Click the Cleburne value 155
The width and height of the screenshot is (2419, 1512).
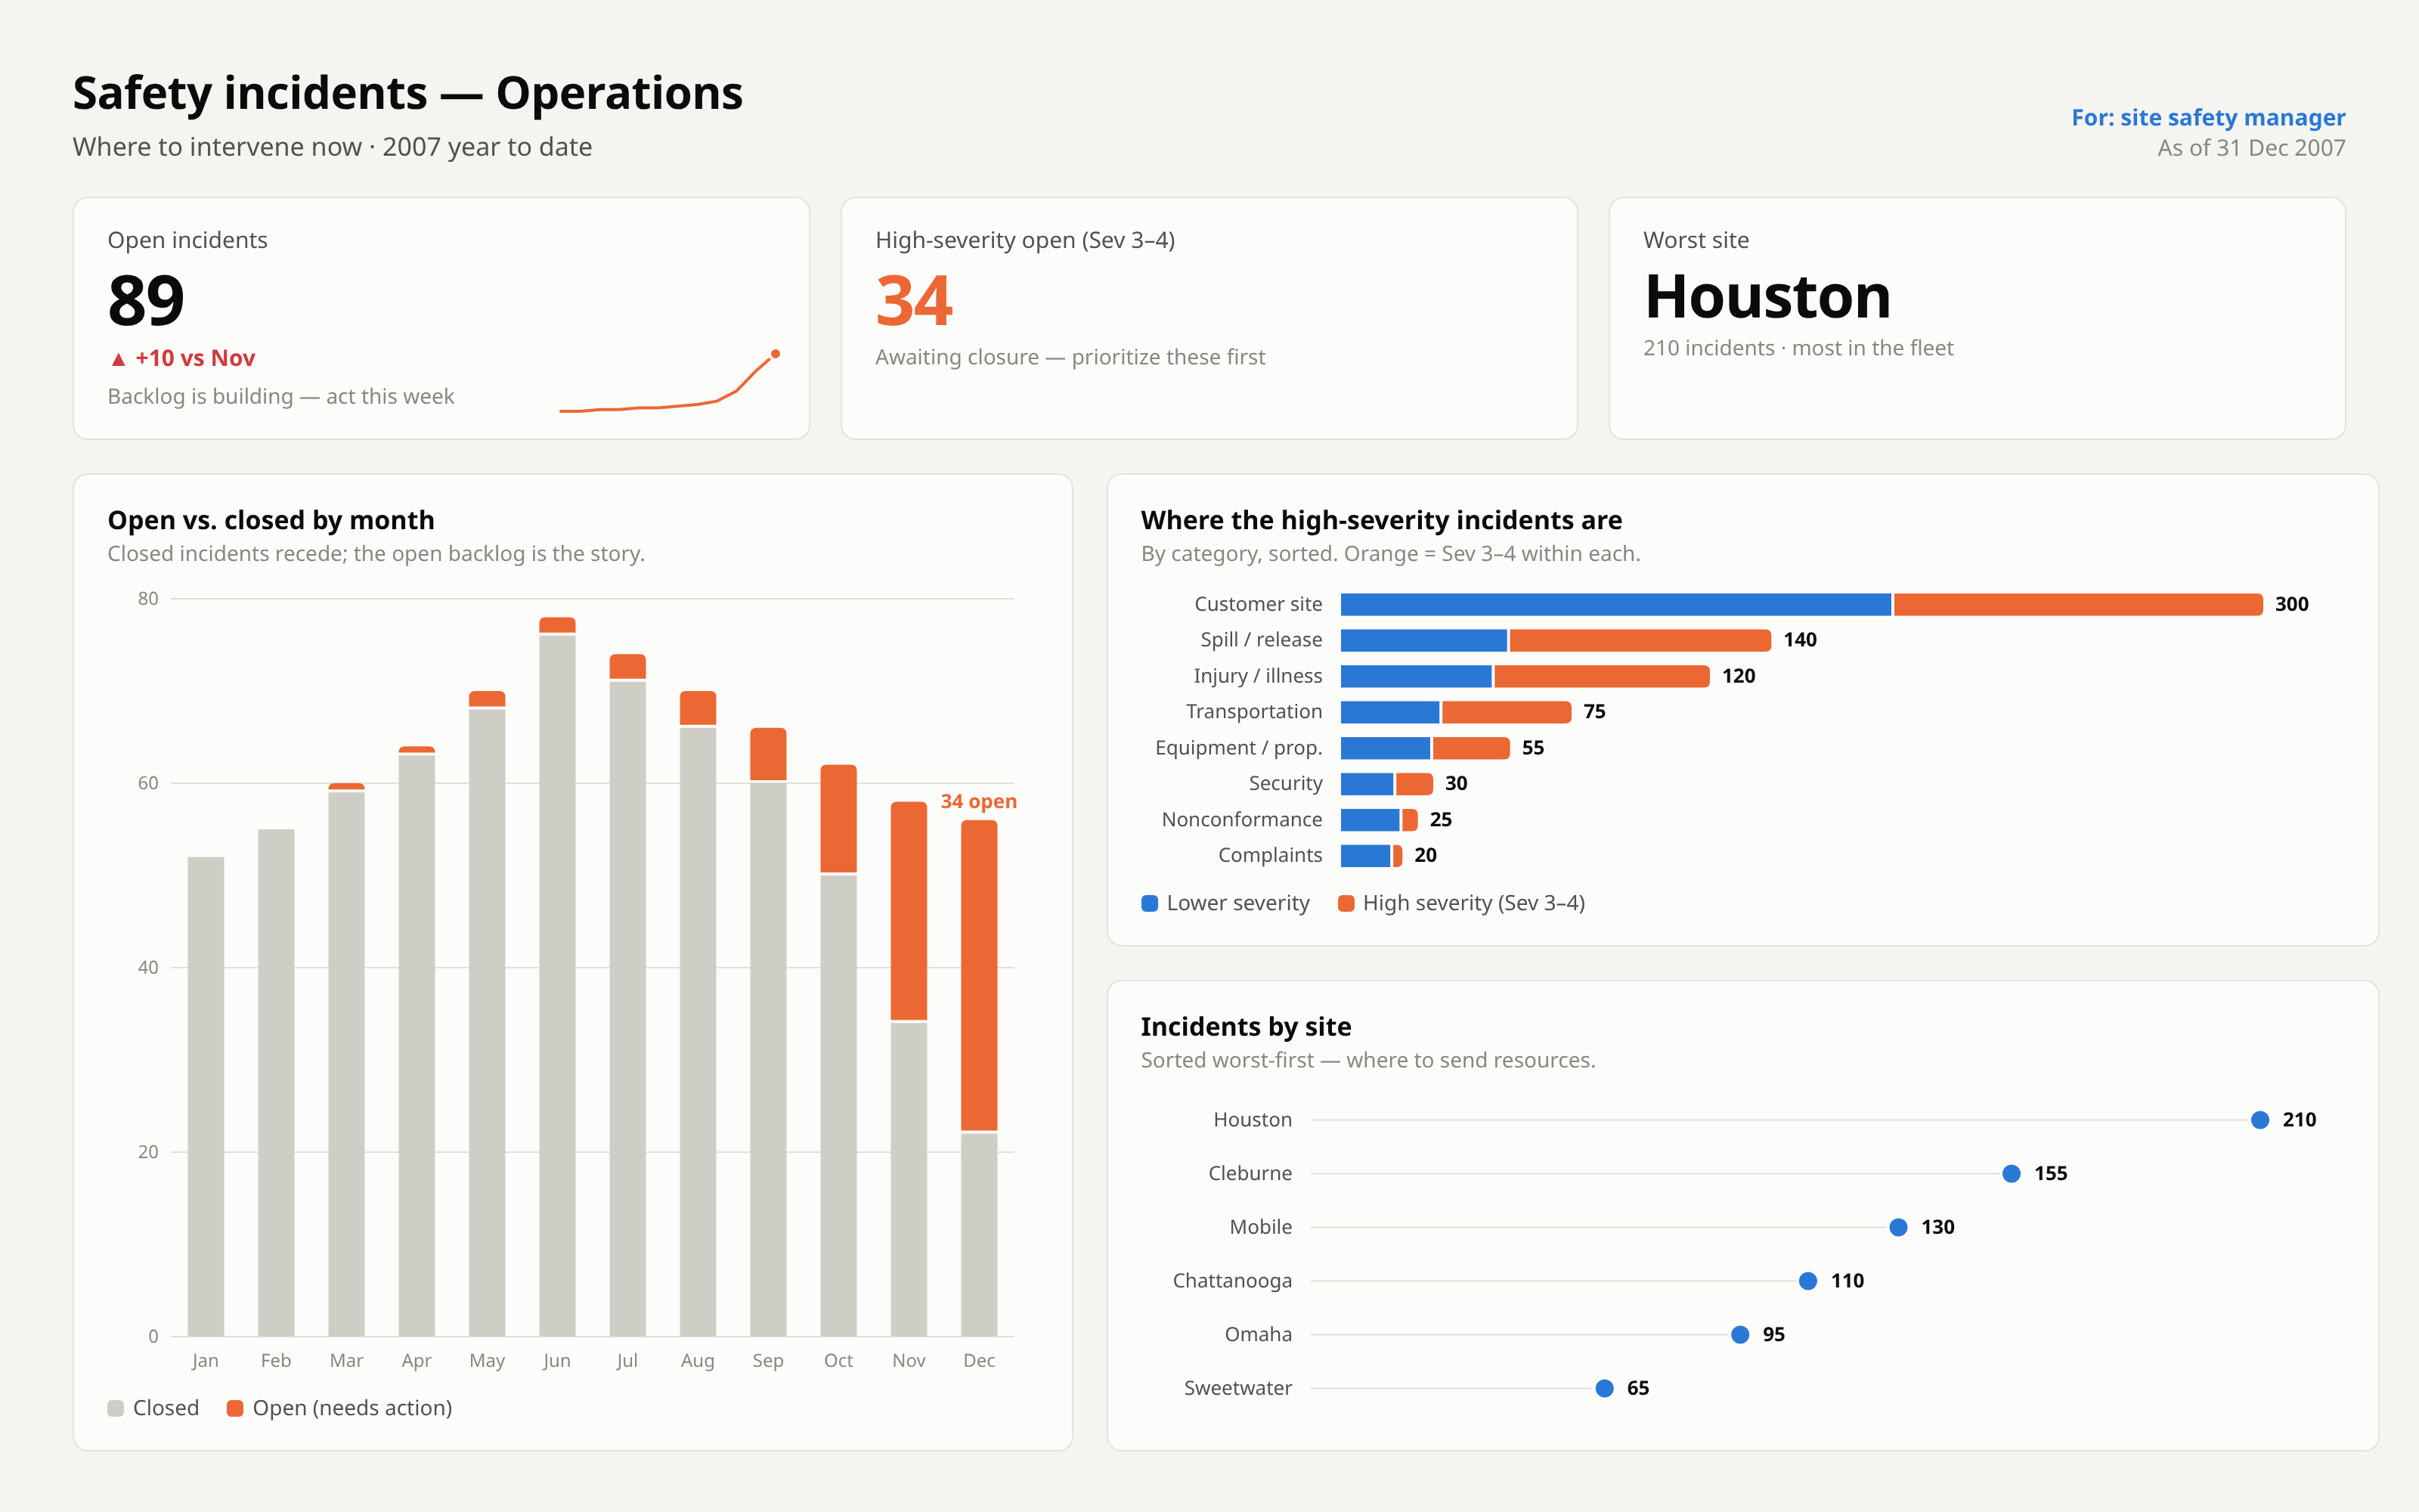[2050, 1174]
